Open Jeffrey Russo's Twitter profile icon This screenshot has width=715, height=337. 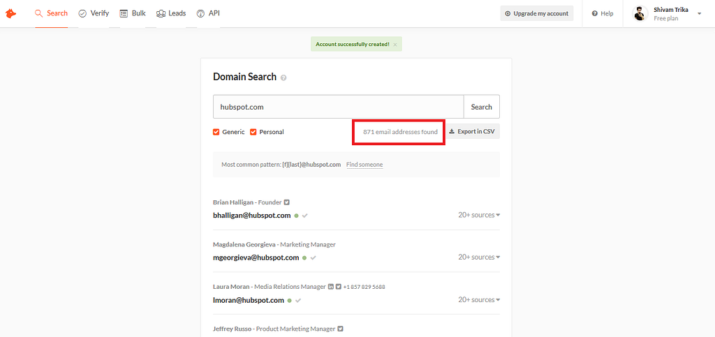point(340,329)
